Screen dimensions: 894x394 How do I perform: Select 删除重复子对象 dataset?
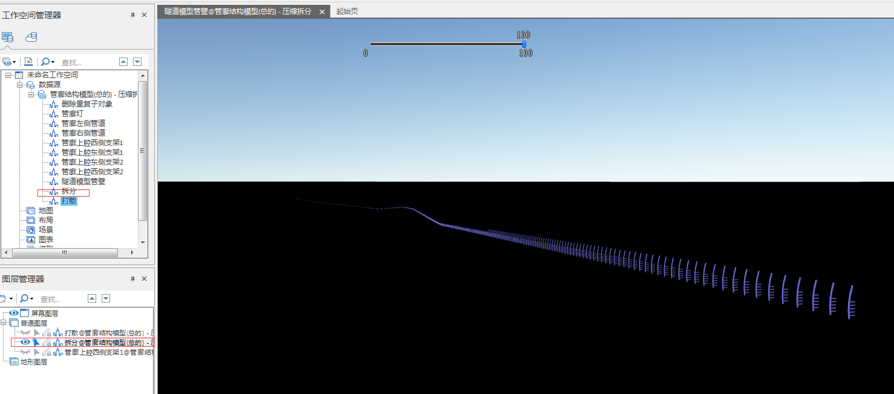tap(86, 104)
